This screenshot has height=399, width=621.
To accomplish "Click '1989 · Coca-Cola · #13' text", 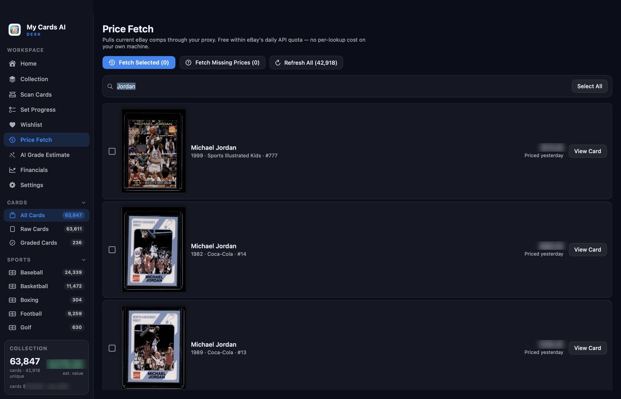I will [219, 352].
